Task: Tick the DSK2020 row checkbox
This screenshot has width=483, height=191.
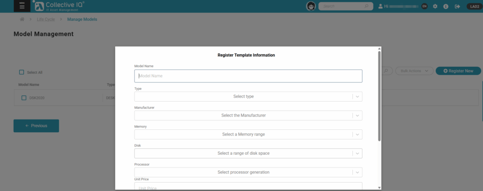Action: click(x=24, y=98)
